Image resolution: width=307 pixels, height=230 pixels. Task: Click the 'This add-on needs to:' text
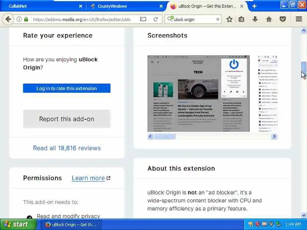tap(51, 202)
